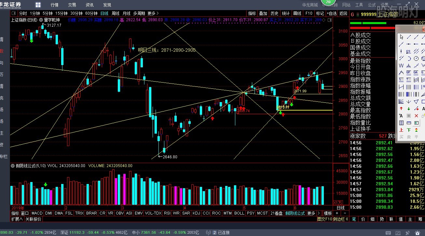Click the minus button to remove indicator pane
The height and width of the screenshot is (236, 425).
345,213
